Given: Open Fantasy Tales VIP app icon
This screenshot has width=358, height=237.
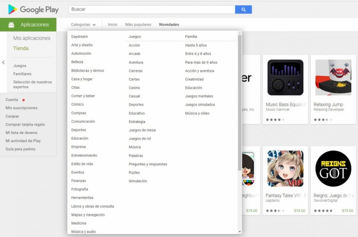Looking at the screenshot, I should [286, 169].
